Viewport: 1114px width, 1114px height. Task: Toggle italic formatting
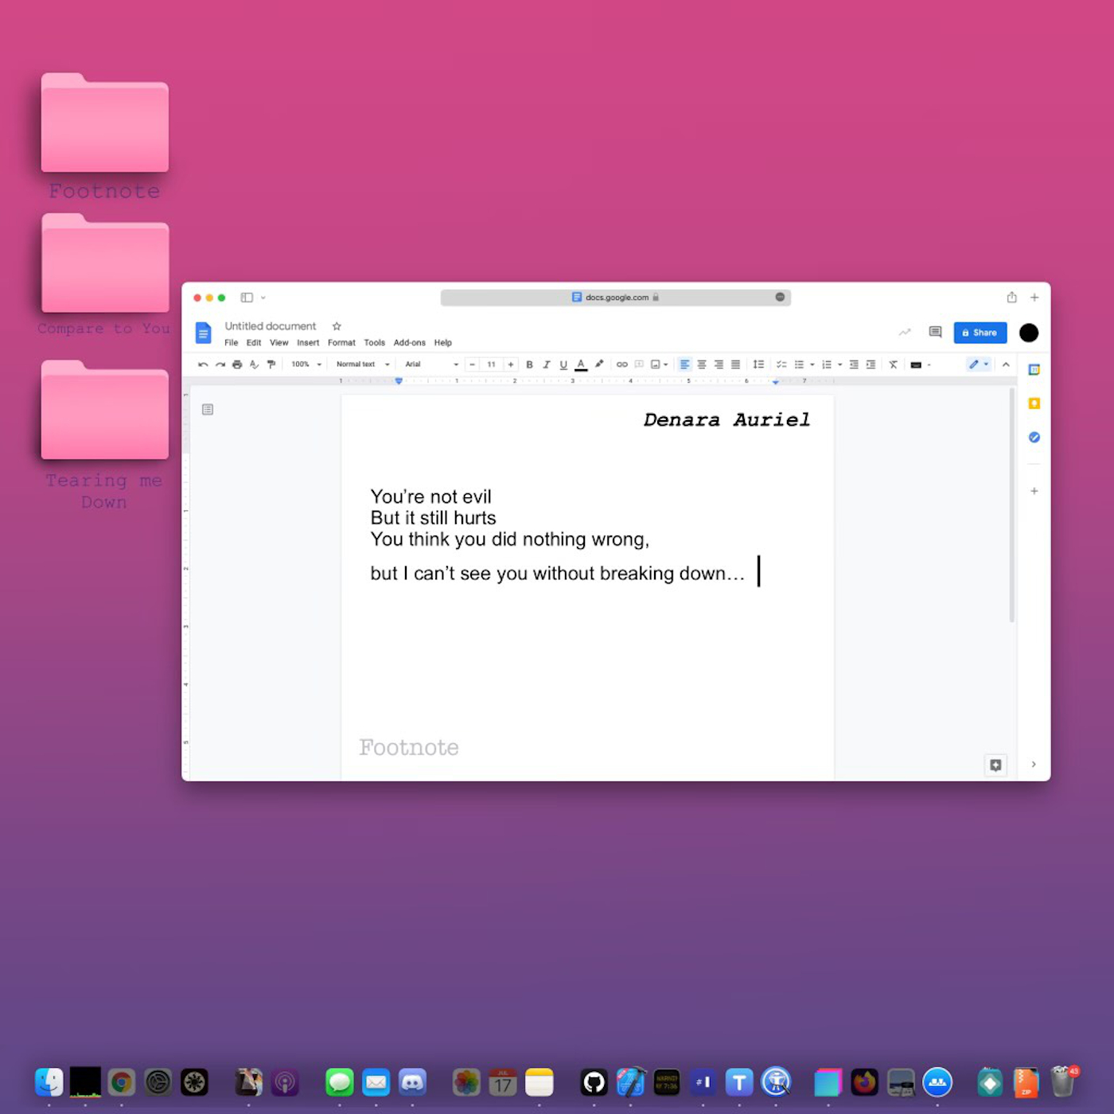[546, 364]
